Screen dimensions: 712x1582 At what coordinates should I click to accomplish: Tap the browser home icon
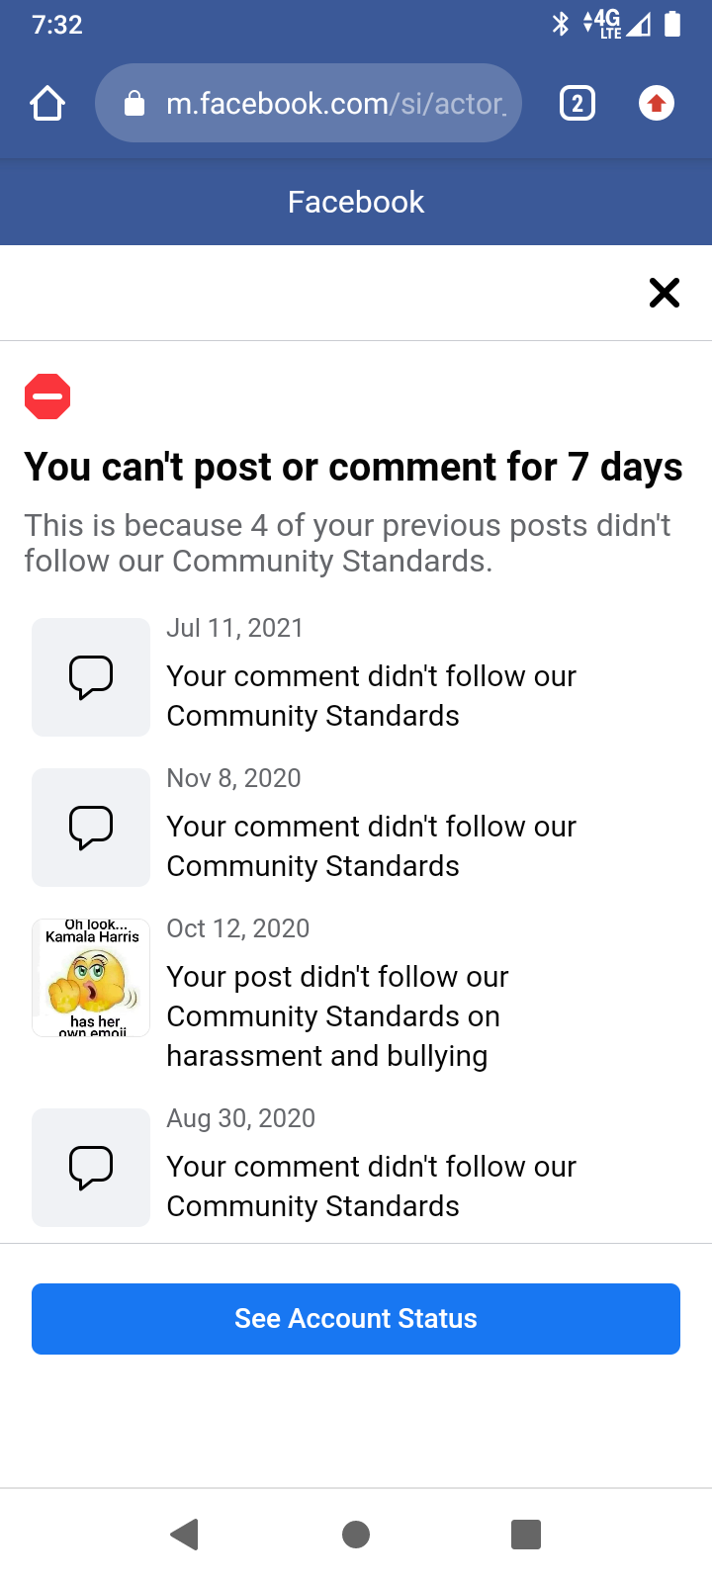tap(47, 103)
